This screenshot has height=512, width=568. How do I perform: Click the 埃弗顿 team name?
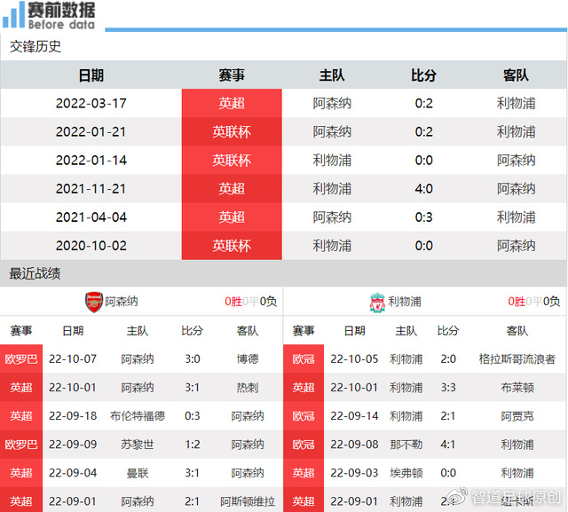[406, 473]
